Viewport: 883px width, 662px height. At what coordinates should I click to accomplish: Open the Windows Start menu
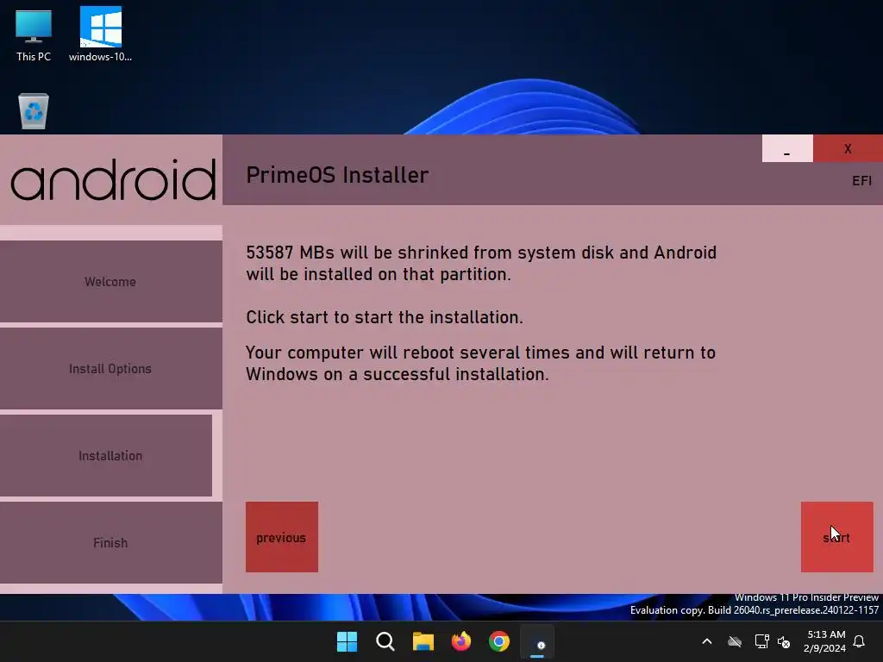click(347, 641)
